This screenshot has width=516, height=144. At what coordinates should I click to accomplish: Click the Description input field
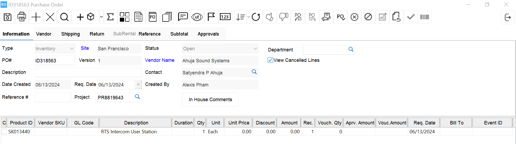coord(88,73)
